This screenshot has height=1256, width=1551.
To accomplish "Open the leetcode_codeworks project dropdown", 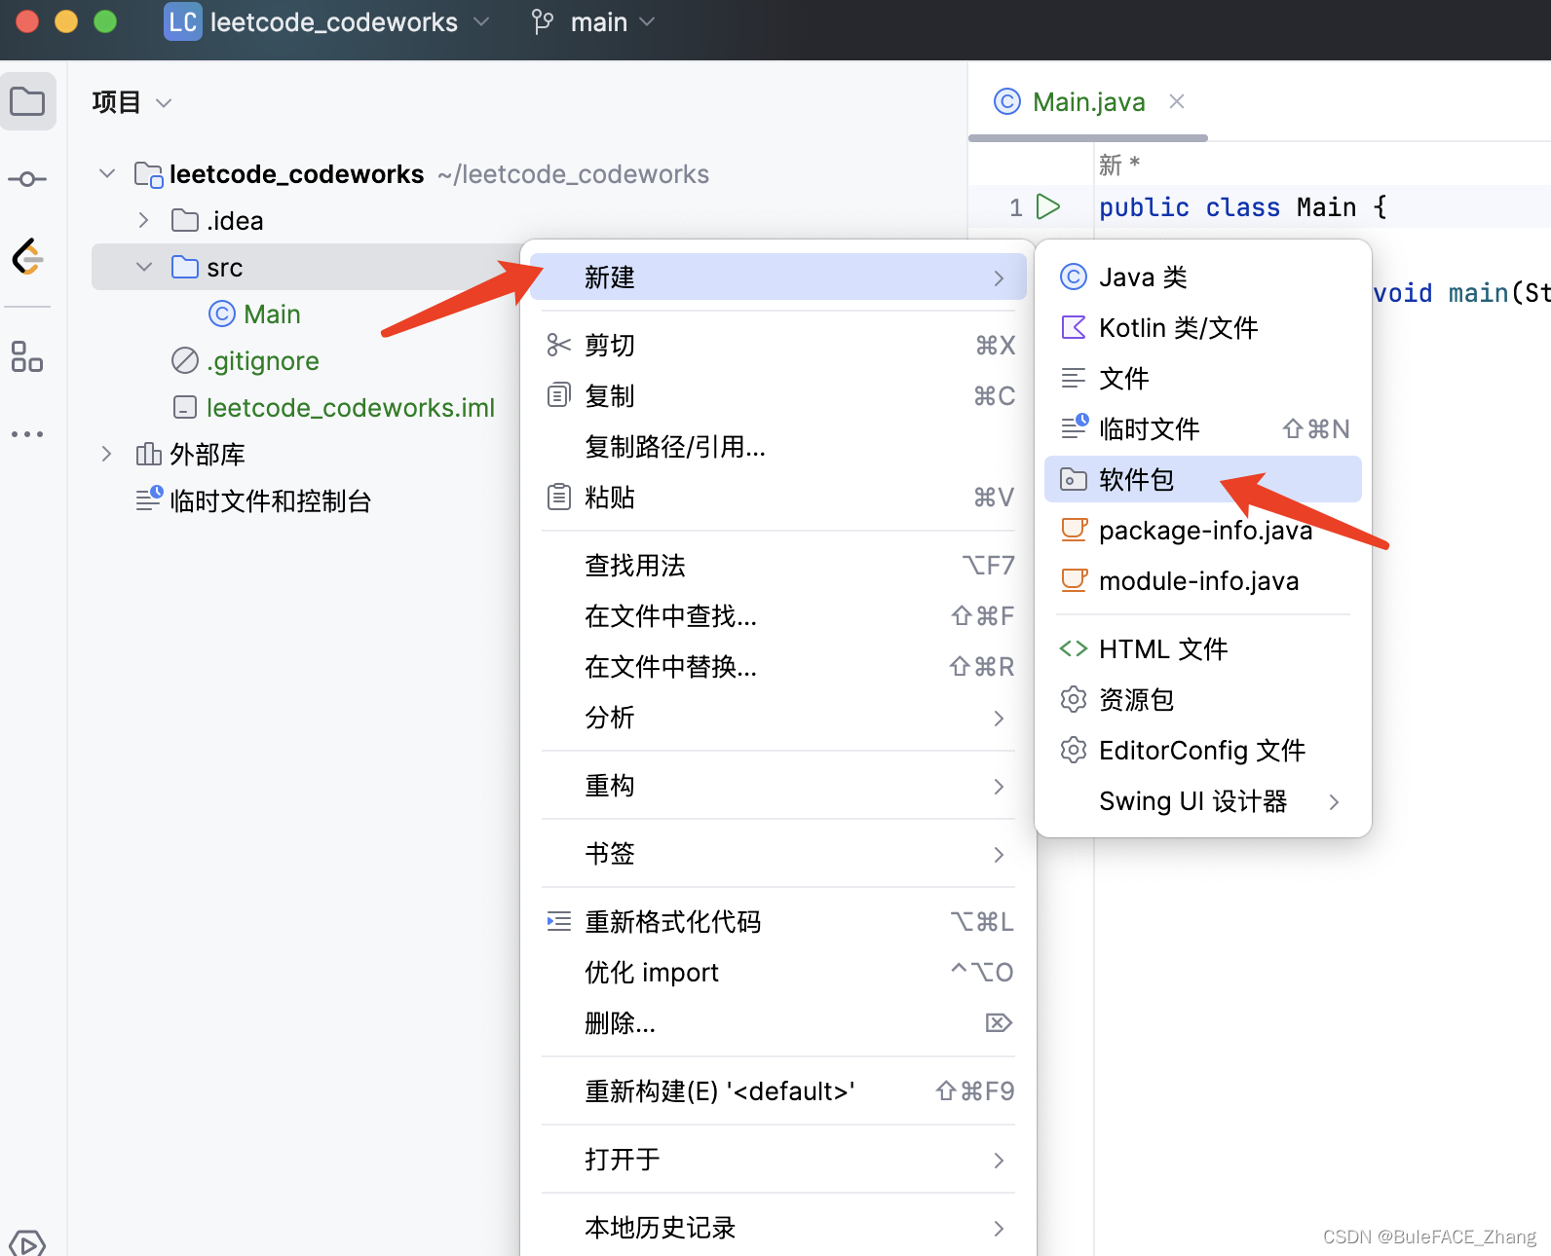I will [481, 21].
